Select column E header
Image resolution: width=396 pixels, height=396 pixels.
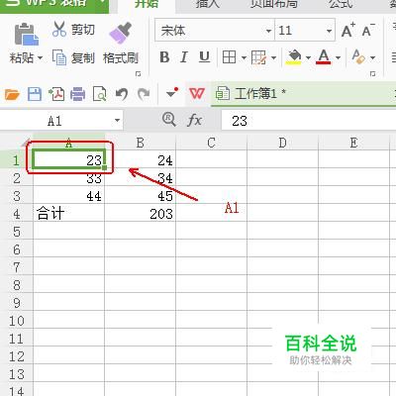pos(353,143)
